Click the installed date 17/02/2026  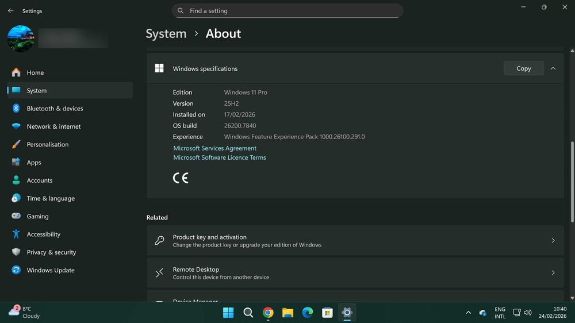pyautogui.click(x=239, y=114)
